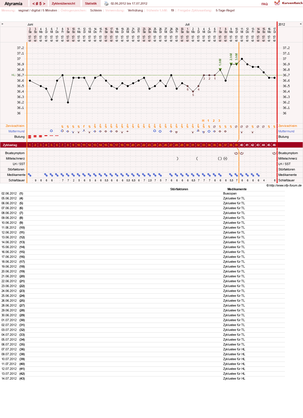Open the FAQ link
303x418 pixels.
point(265,4)
